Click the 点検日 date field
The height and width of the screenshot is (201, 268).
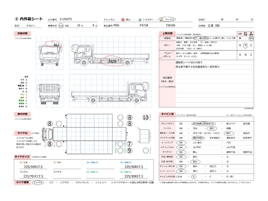[x=226, y=20]
